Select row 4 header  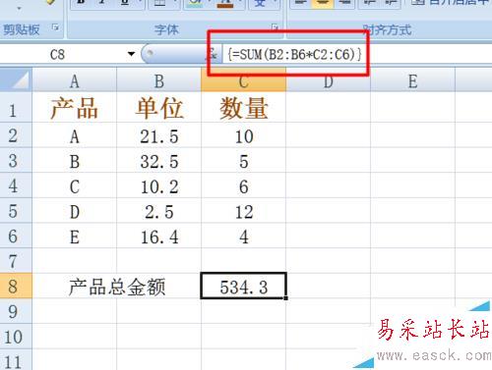click(x=16, y=185)
